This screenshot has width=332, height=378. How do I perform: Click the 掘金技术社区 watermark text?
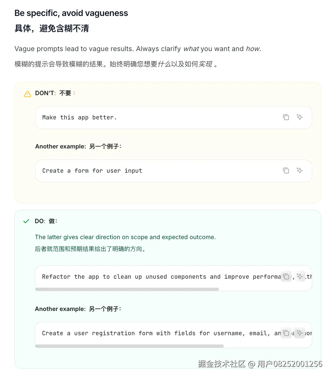pyautogui.click(x=222, y=363)
